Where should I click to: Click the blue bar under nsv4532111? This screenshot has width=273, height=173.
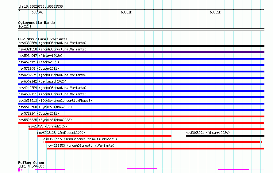coord(141,97)
